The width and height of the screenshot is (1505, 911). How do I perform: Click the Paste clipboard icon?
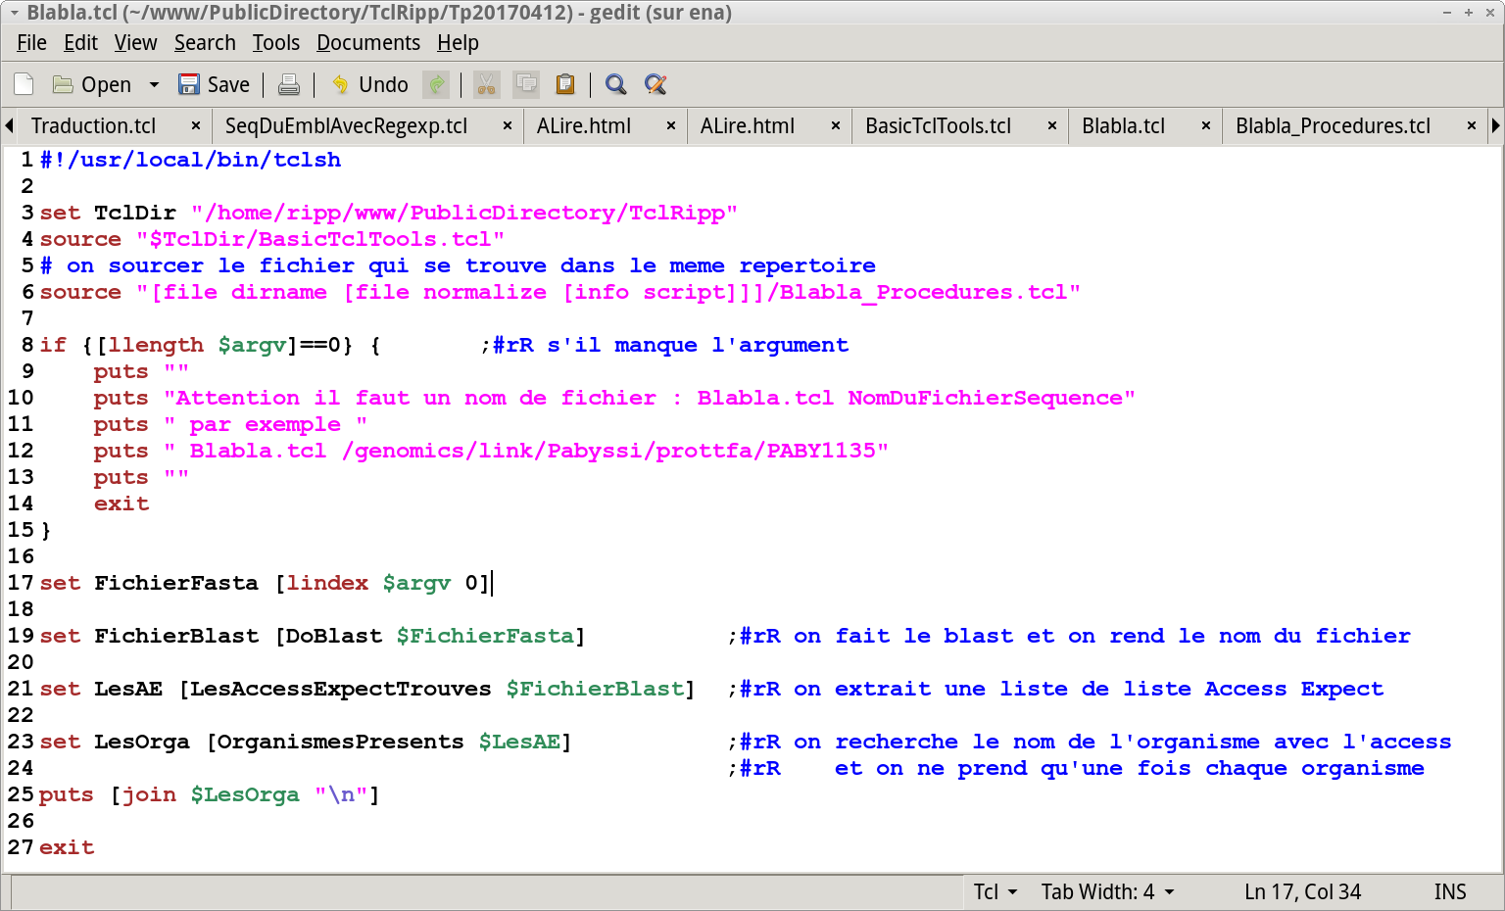tap(565, 84)
